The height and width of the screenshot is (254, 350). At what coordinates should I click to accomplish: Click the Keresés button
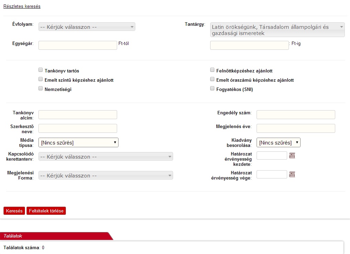[14, 211]
